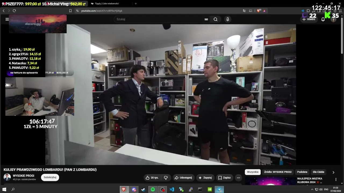Viewport: 344px width, 193px height.
Task: Open the on-screen keyboard in search box
Action: (206, 19)
